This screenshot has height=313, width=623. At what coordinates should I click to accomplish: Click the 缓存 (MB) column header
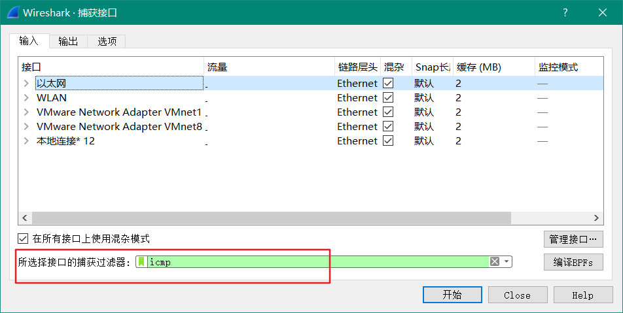click(x=494, y=67)
